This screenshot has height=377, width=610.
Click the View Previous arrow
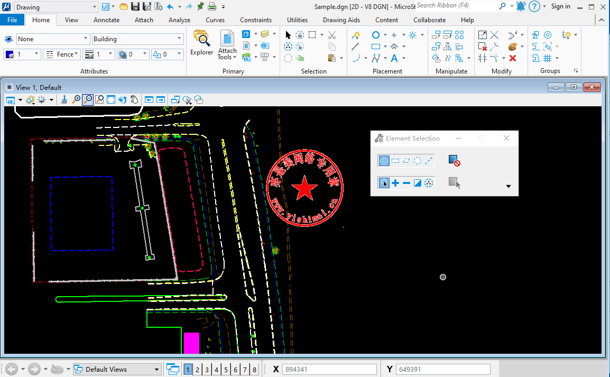(149, 100)
